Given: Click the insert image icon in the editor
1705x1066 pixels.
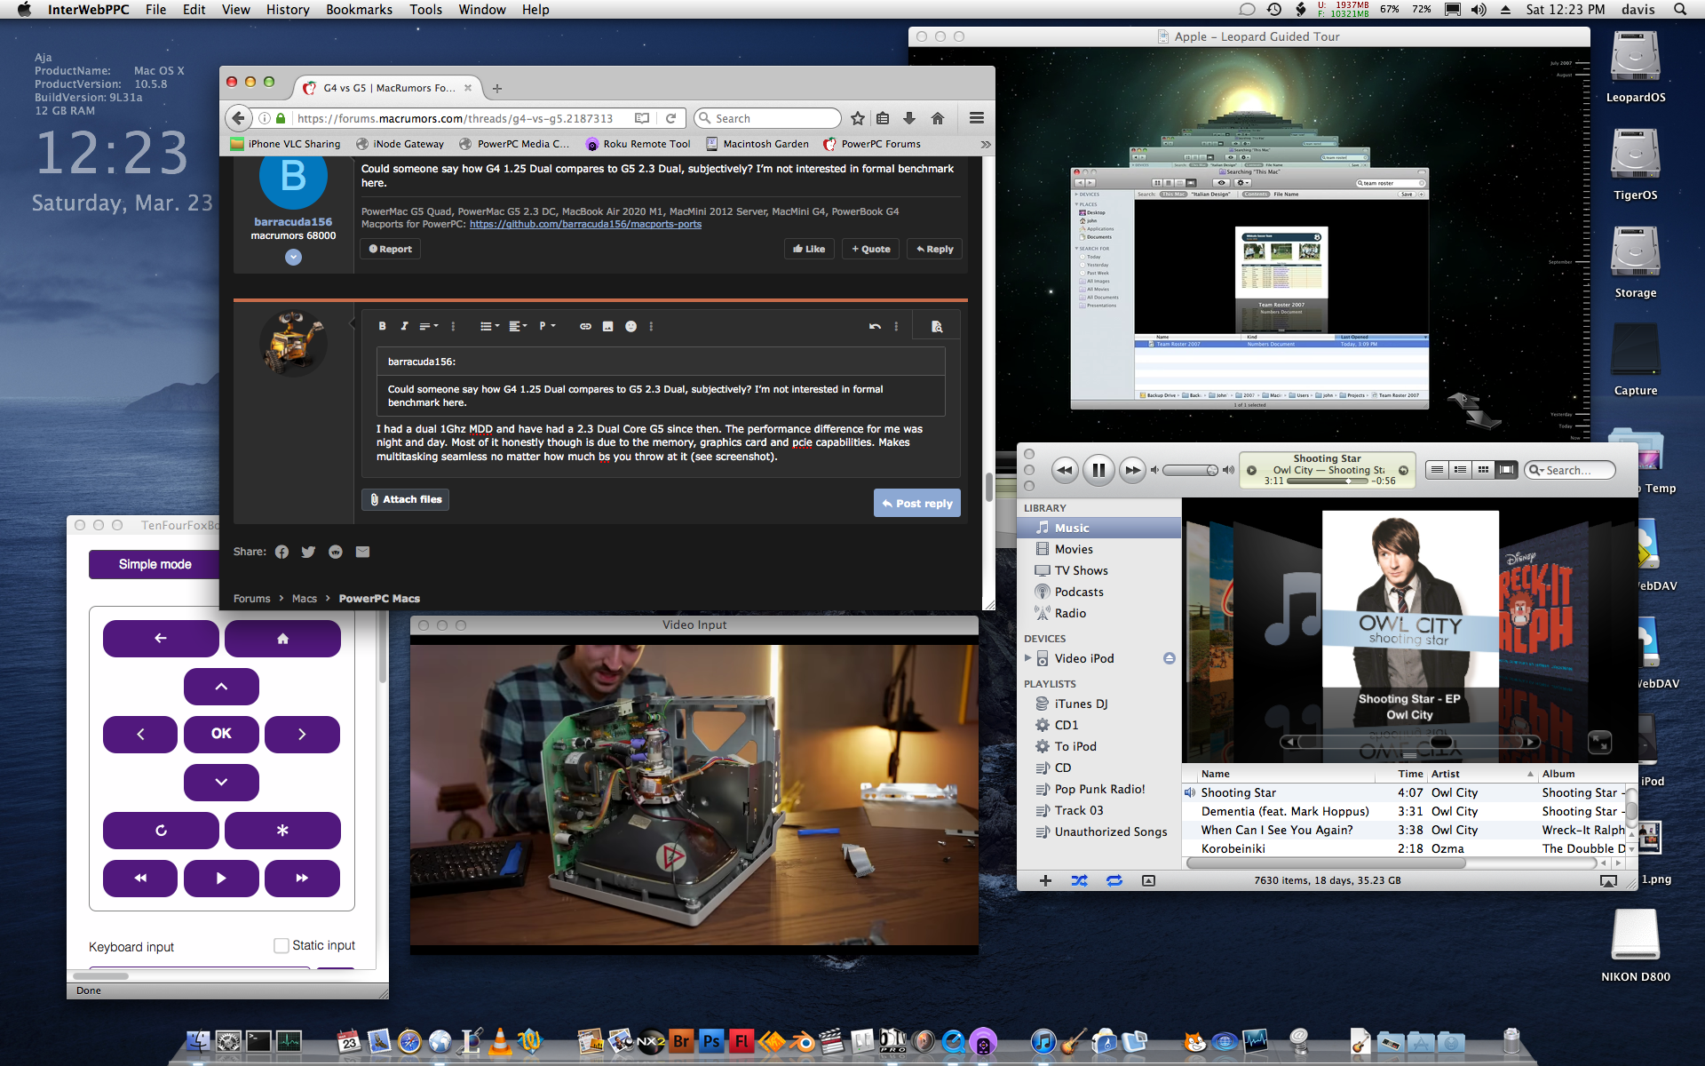Looking at the screenshot, I should coord(607,326).
